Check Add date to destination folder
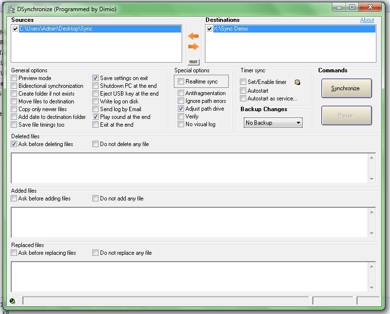Viewport: 390px width, 314px height. [x=14, y=117]
